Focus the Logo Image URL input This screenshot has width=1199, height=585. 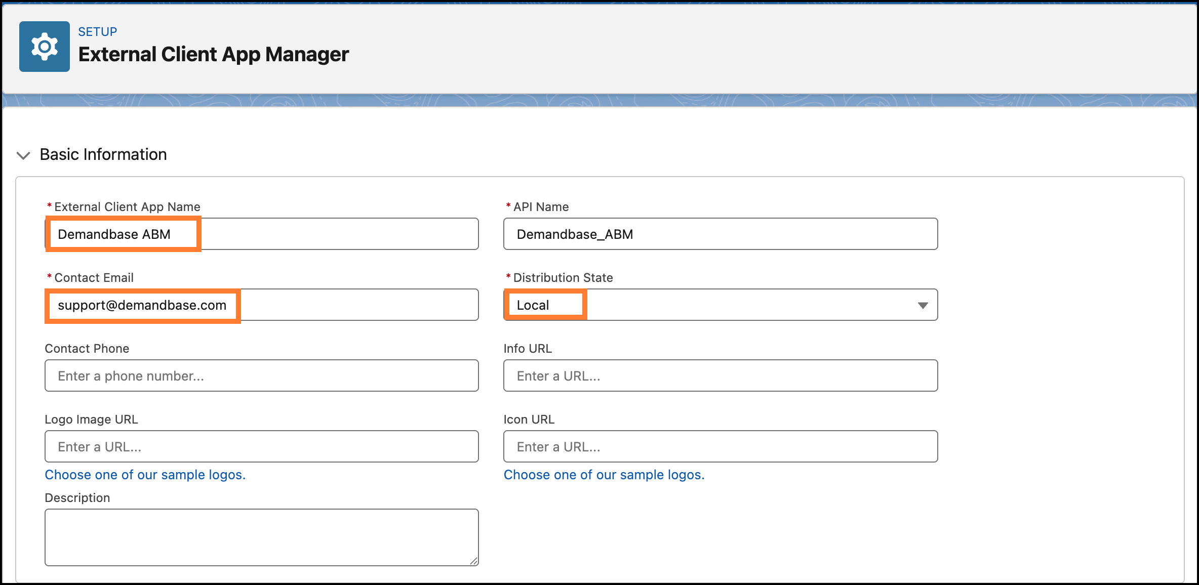pos(261,446)
